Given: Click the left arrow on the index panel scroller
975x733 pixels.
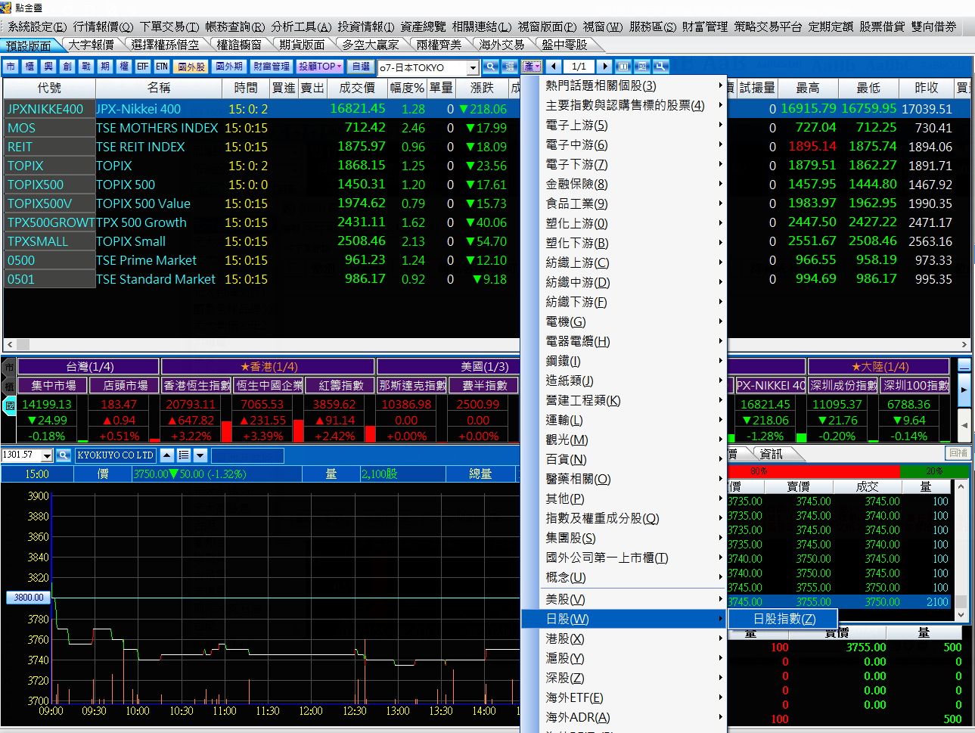Looking at the screenshot, I should (x=964, y=425).
